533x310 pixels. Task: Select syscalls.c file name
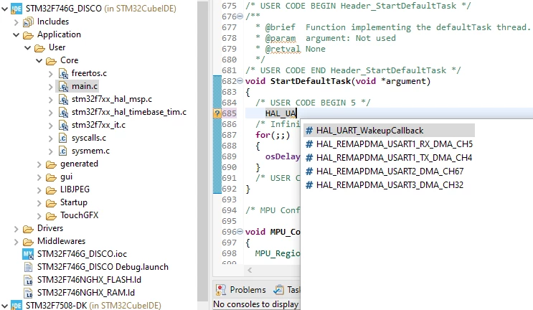point(89,138)
